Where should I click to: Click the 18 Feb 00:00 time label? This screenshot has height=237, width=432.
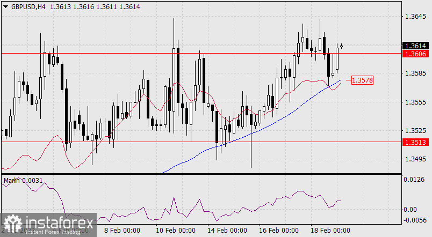(x=330, y=230)
